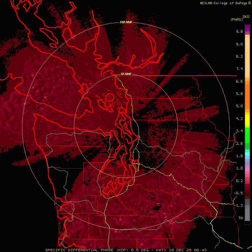Click the 100 NMI range ring label
Image resolution: width=252 pixels, height=252 pixels.
(x=126, y=22)
